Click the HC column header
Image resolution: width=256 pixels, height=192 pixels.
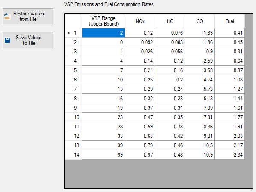click(170, 21)
